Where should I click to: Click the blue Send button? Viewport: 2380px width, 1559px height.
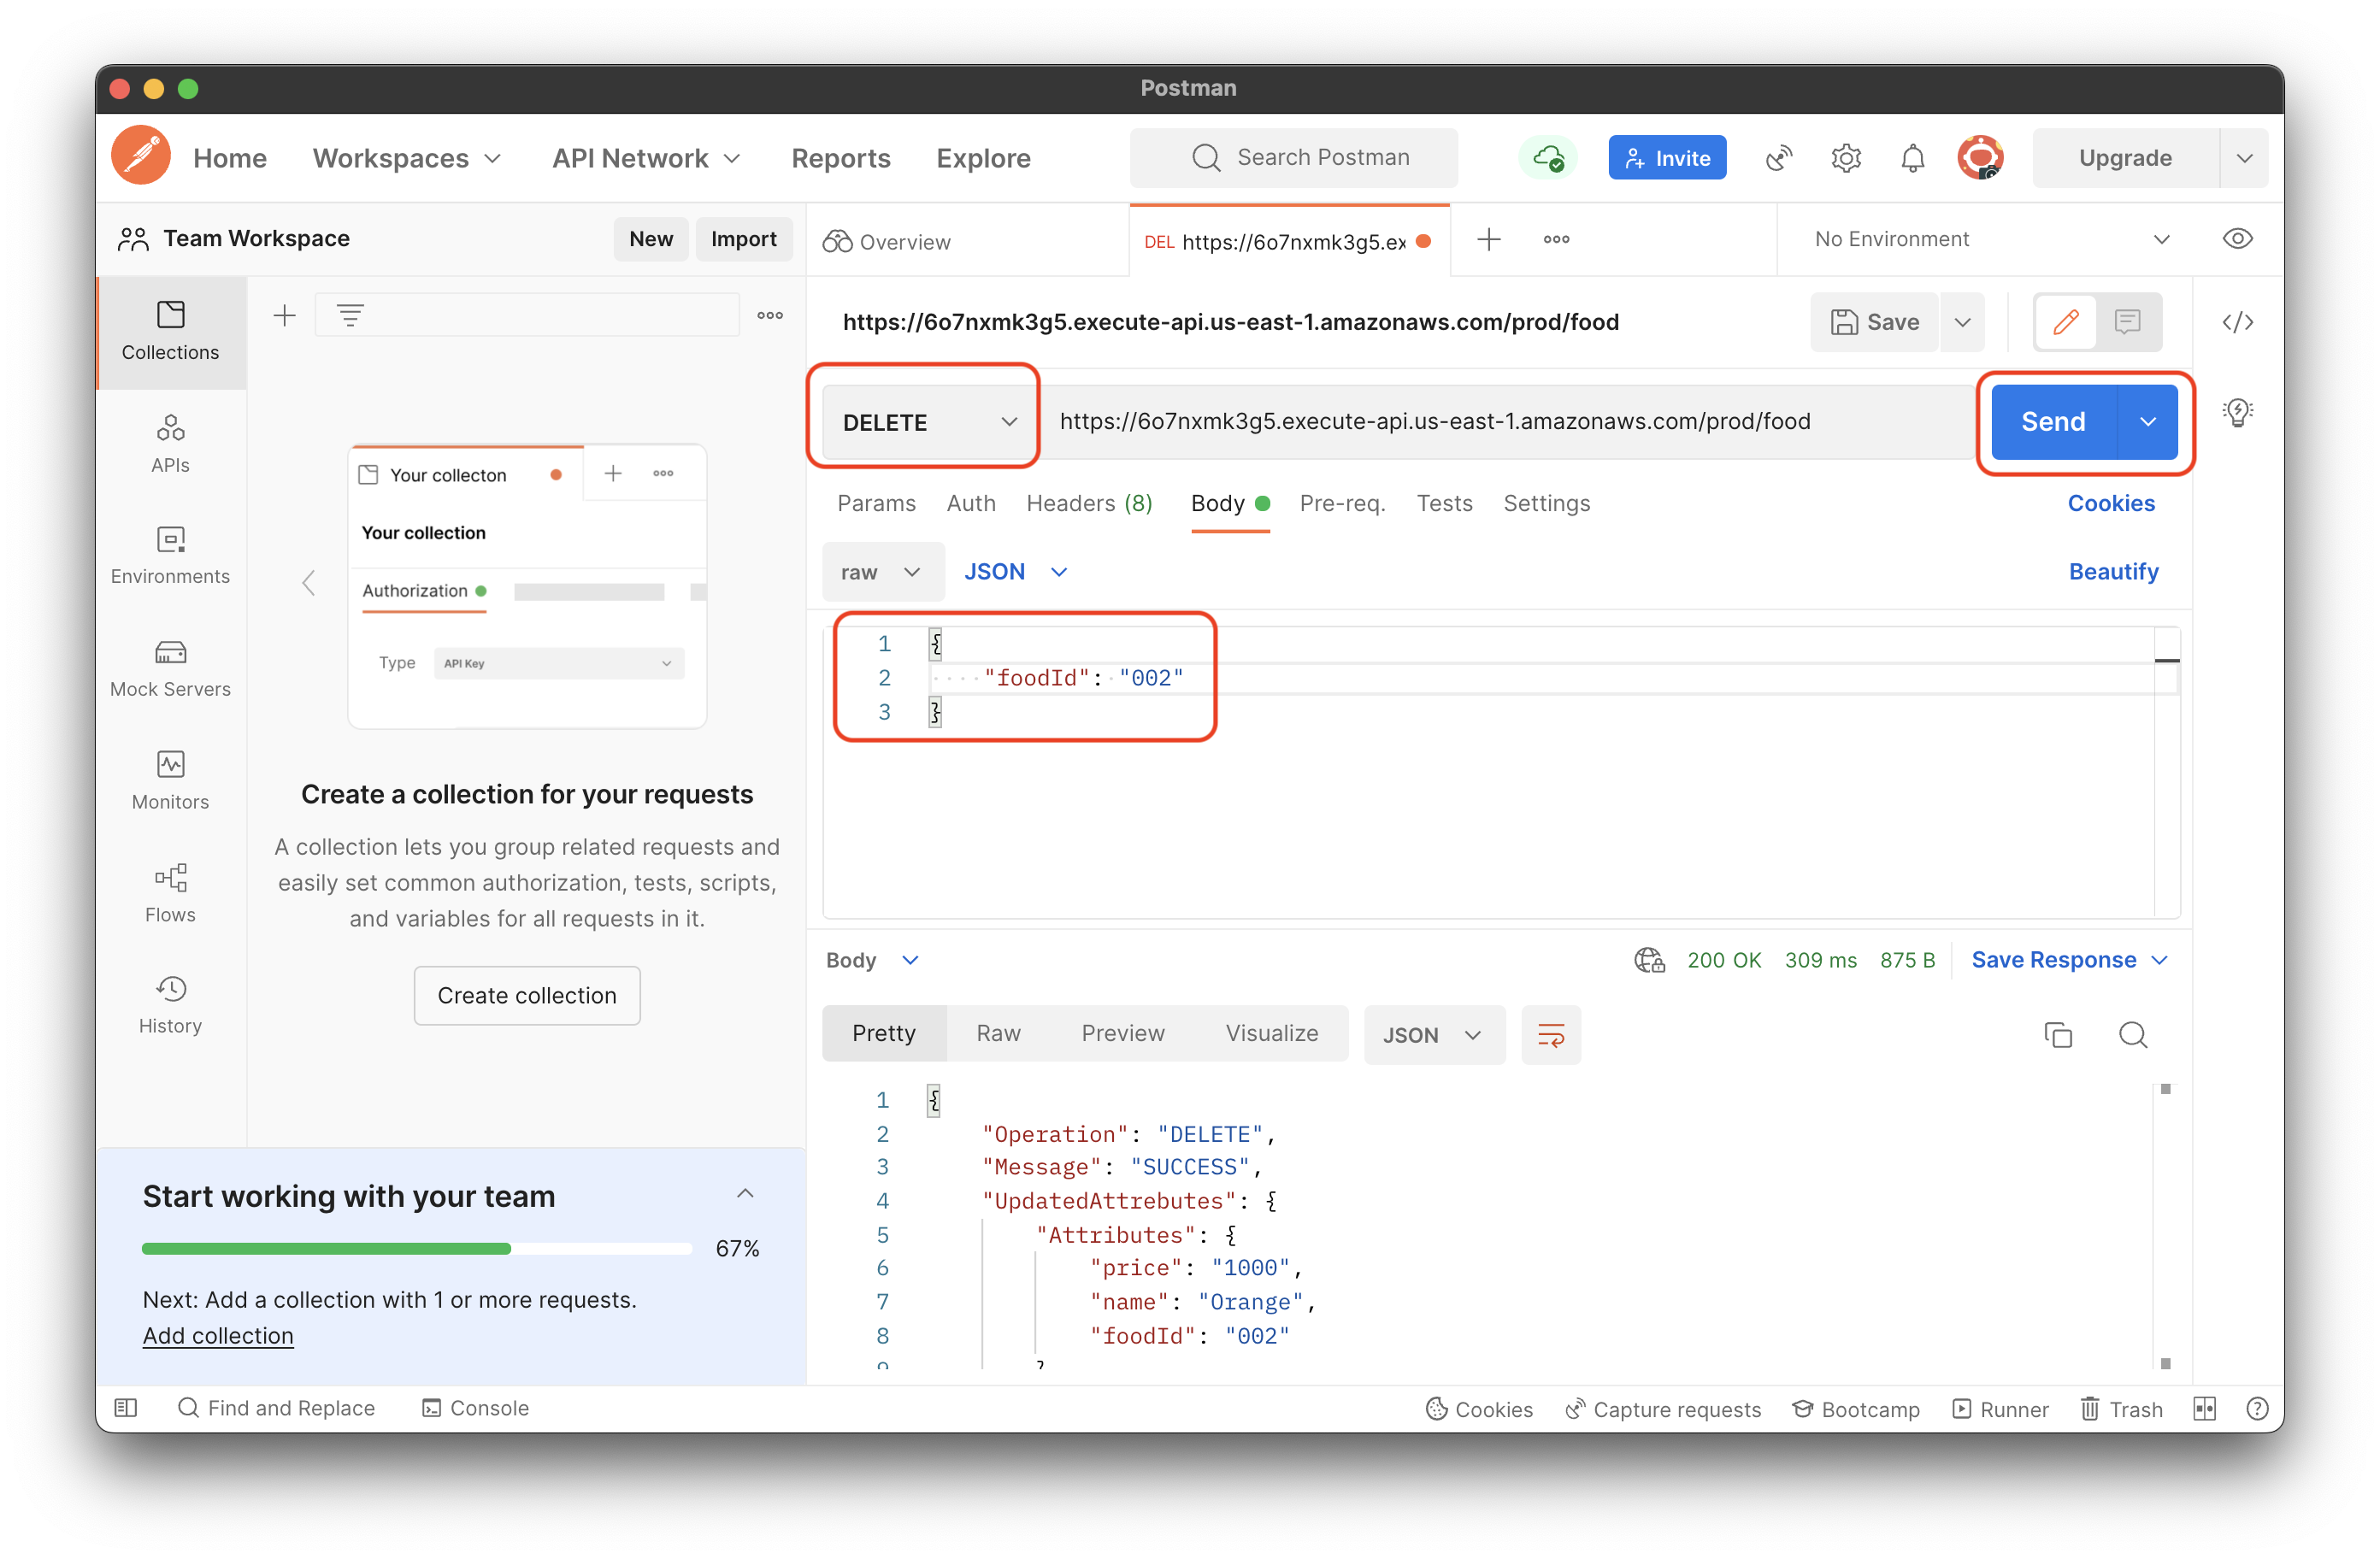pos(2054,422)
